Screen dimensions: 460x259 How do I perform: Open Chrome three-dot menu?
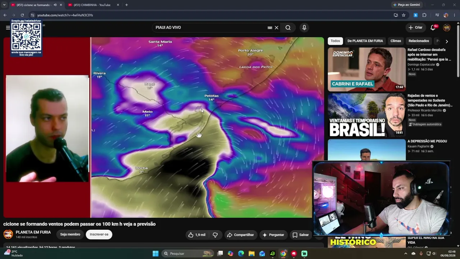(455, 15)
